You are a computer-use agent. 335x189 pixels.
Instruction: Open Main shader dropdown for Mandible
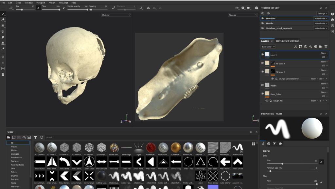point(321,19)
